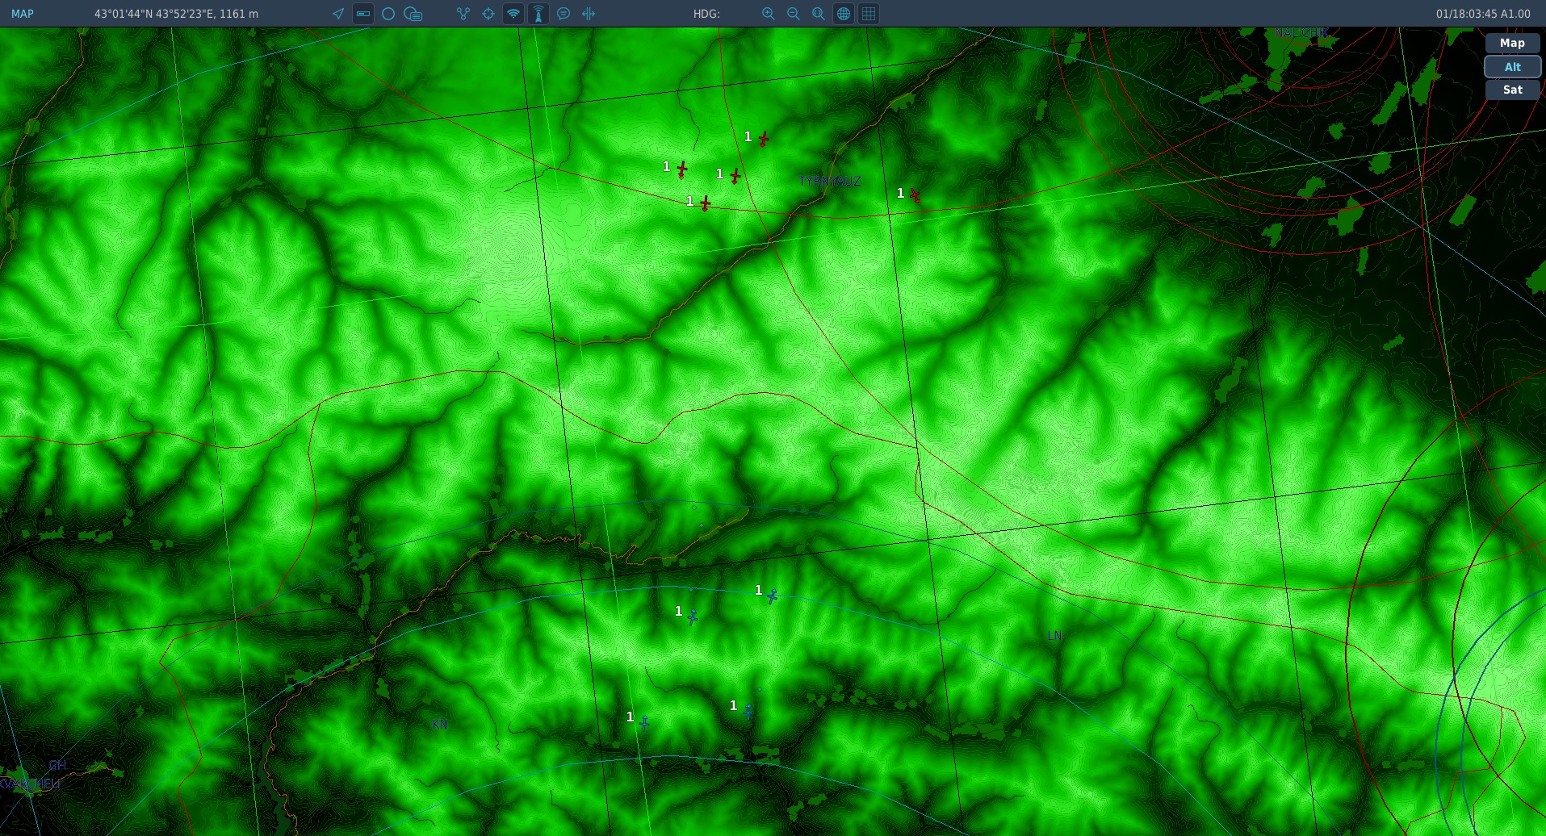This screenshot has width=1546, height=836.
Task: Click the arrow pointer icon in toolbar
Action: tap(338, 14)
